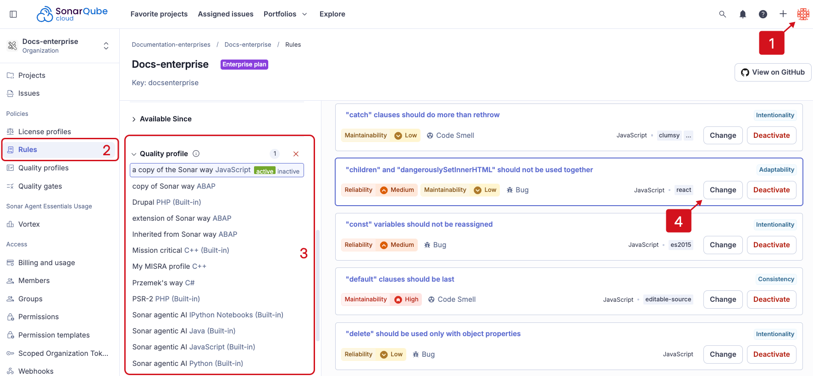
Task: Click the Quality profile info icon
Action: pyautogui.click(x=196, y=154)
